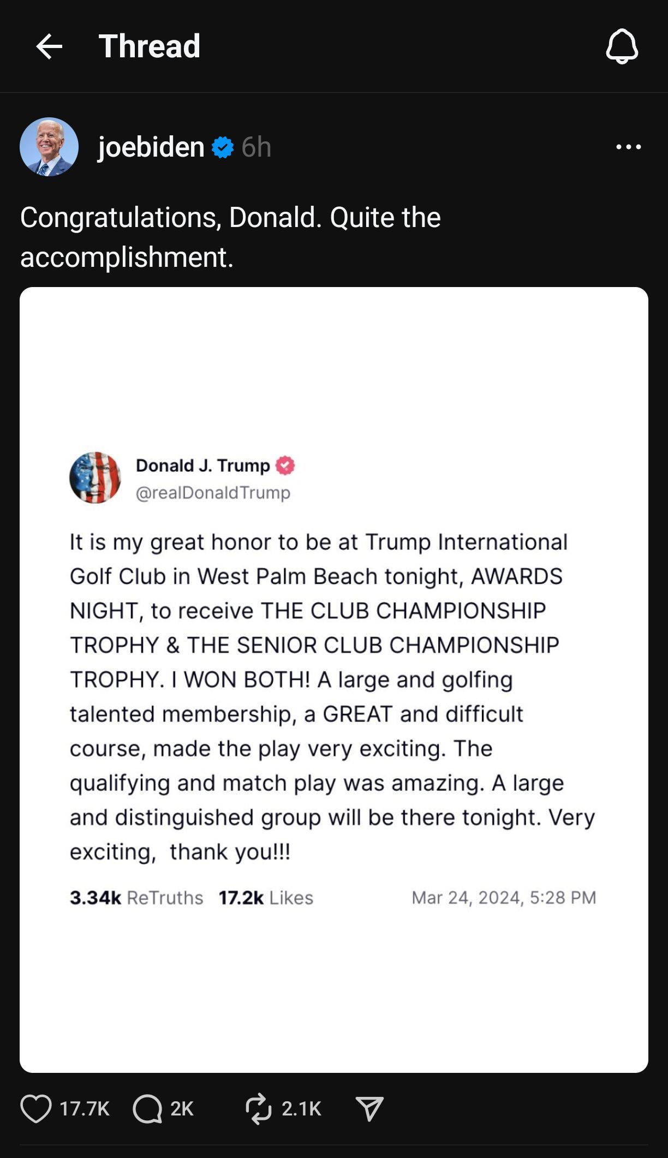Share the post with the paper-plane icon
668x1158 pixels.
369,1108
